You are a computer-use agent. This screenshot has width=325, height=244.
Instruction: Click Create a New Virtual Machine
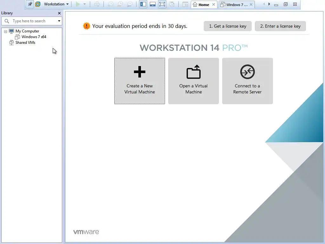tap(140, 81)
